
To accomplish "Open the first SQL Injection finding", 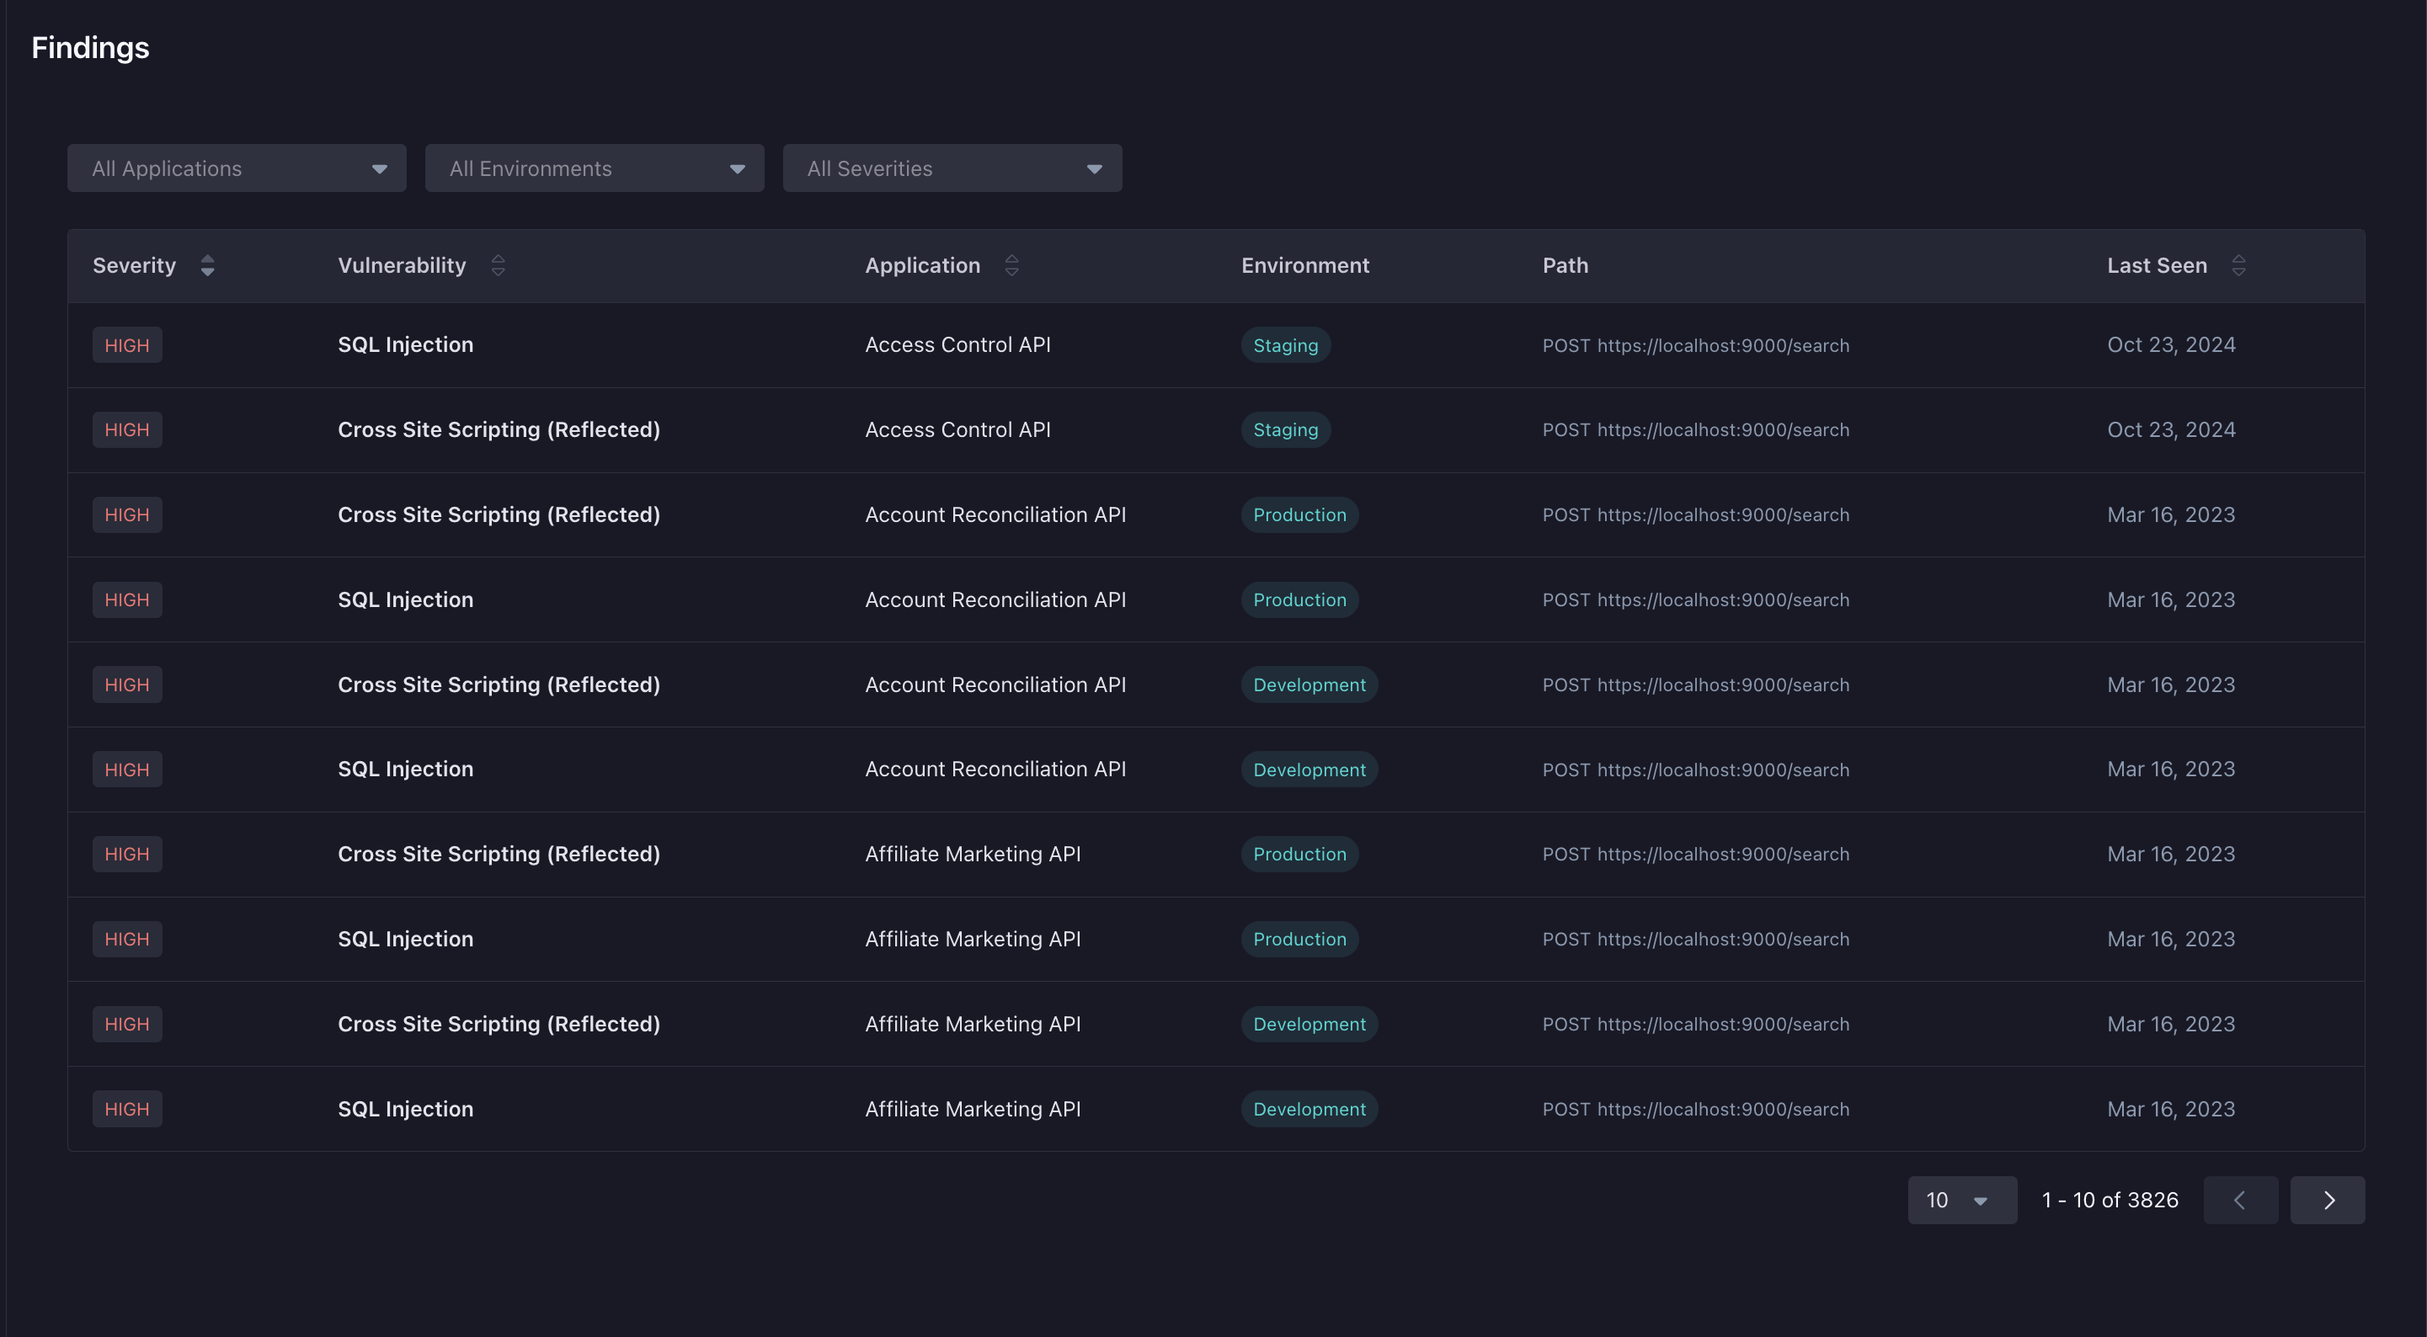I will (x=405, y=345).
